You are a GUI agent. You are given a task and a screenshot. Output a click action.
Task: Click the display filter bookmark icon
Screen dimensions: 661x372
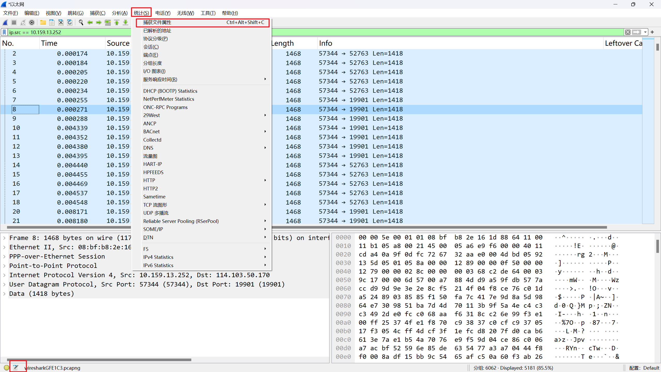point(4,32)
